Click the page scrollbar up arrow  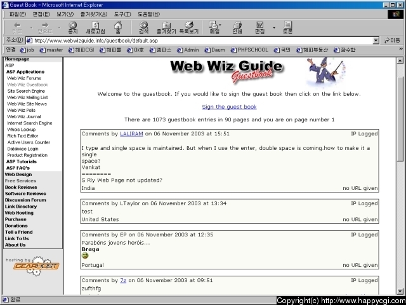(x=400, y=61)
